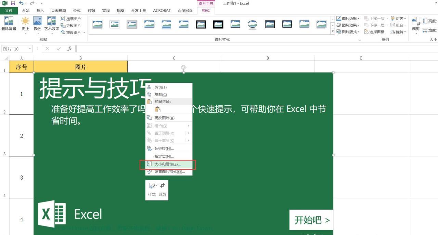Open the 艺术效果 artistic effects dropdown

[52, 25]
